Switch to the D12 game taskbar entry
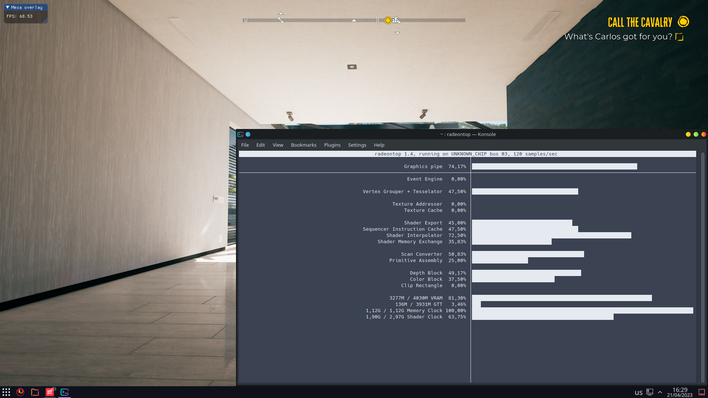 50,392
